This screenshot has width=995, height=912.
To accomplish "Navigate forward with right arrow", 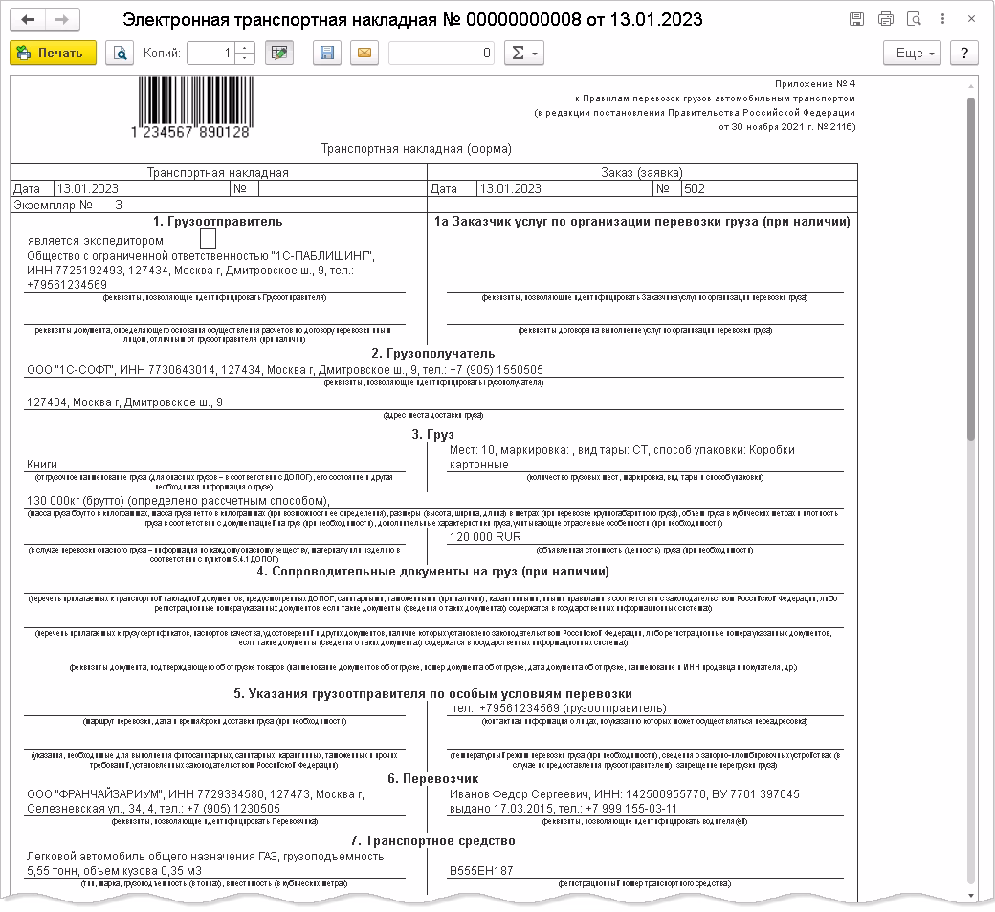I will click(x=62, y=20).
